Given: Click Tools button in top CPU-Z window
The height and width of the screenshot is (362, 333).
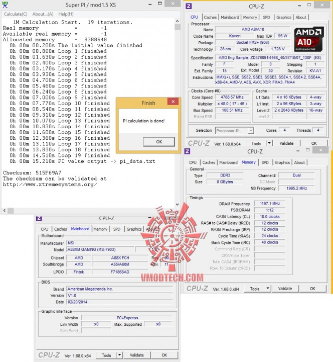Looking at the screenshot, I should click(x=256, y=143).
